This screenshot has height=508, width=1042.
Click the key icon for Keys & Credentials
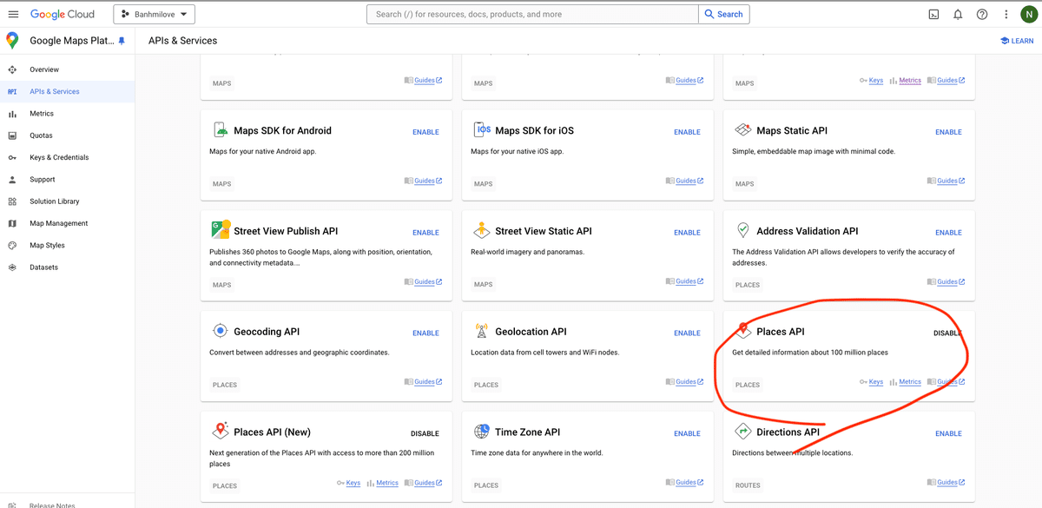tap(12, 157)
